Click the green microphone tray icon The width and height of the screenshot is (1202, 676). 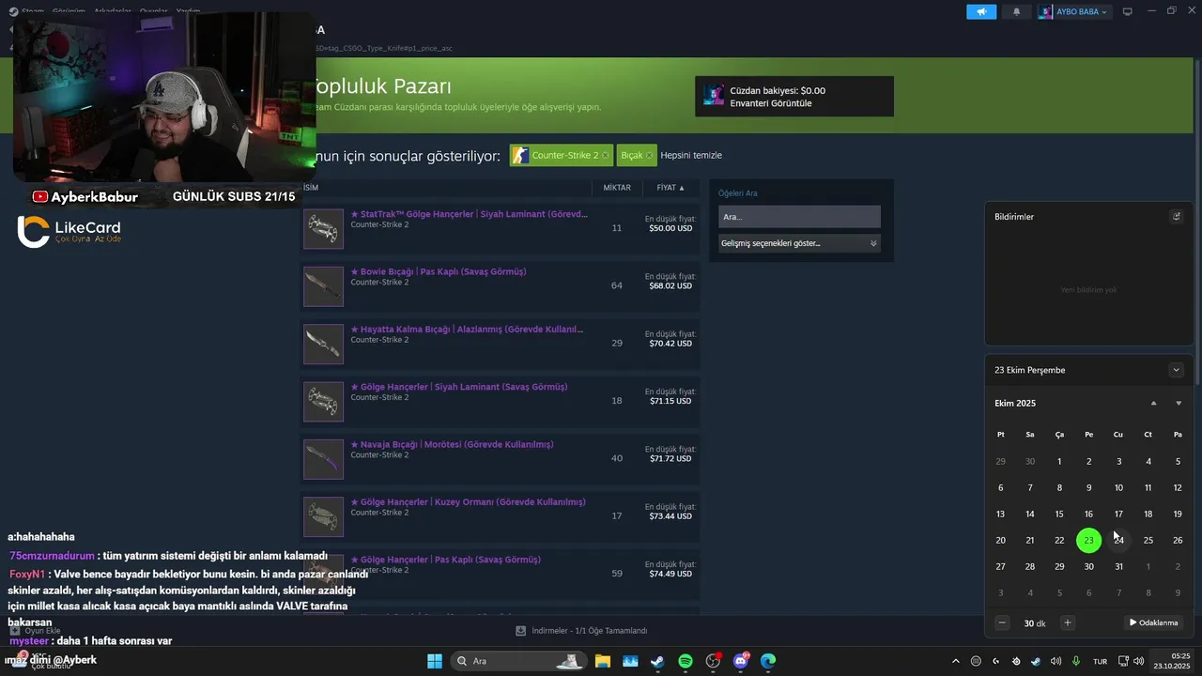point(1076,661)
